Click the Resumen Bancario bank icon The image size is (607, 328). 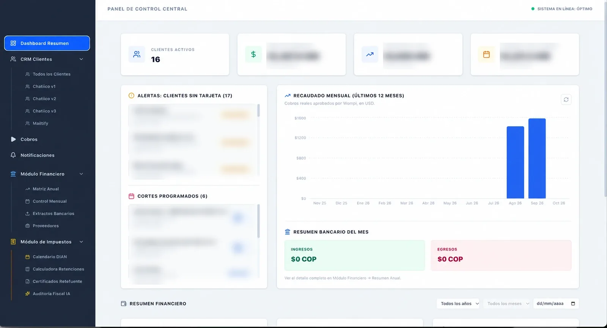click(287, 232)
